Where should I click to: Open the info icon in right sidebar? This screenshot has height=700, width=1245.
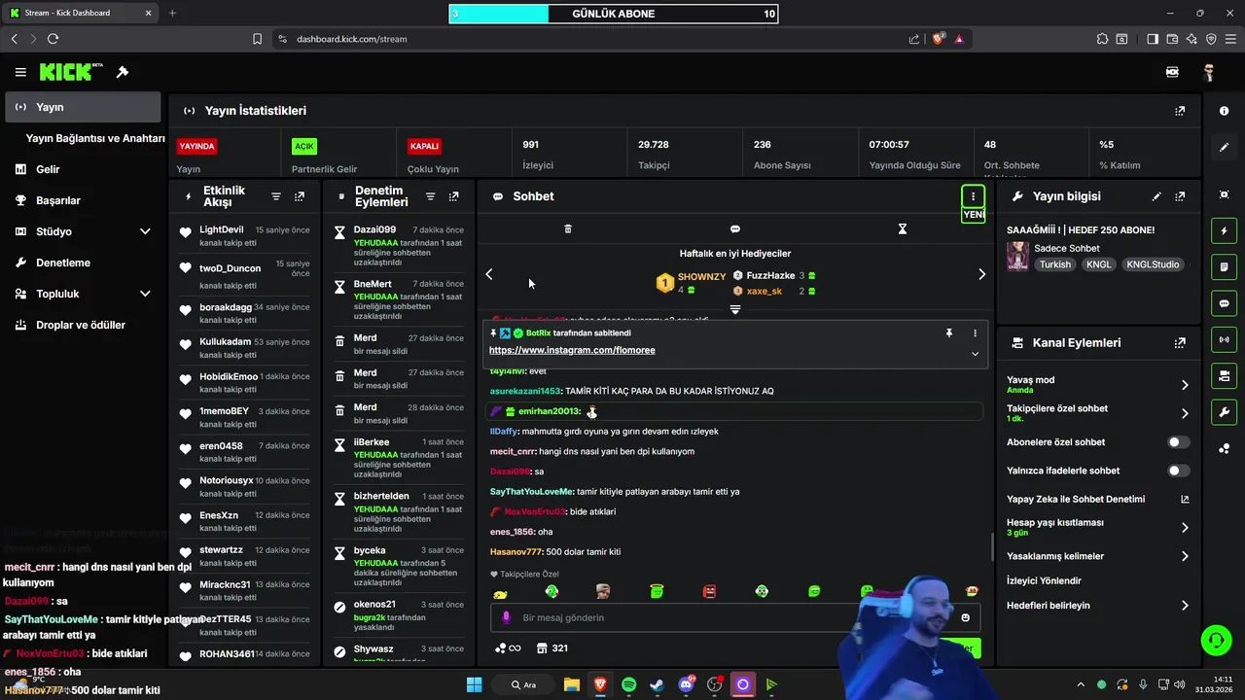pos(1224,111)
